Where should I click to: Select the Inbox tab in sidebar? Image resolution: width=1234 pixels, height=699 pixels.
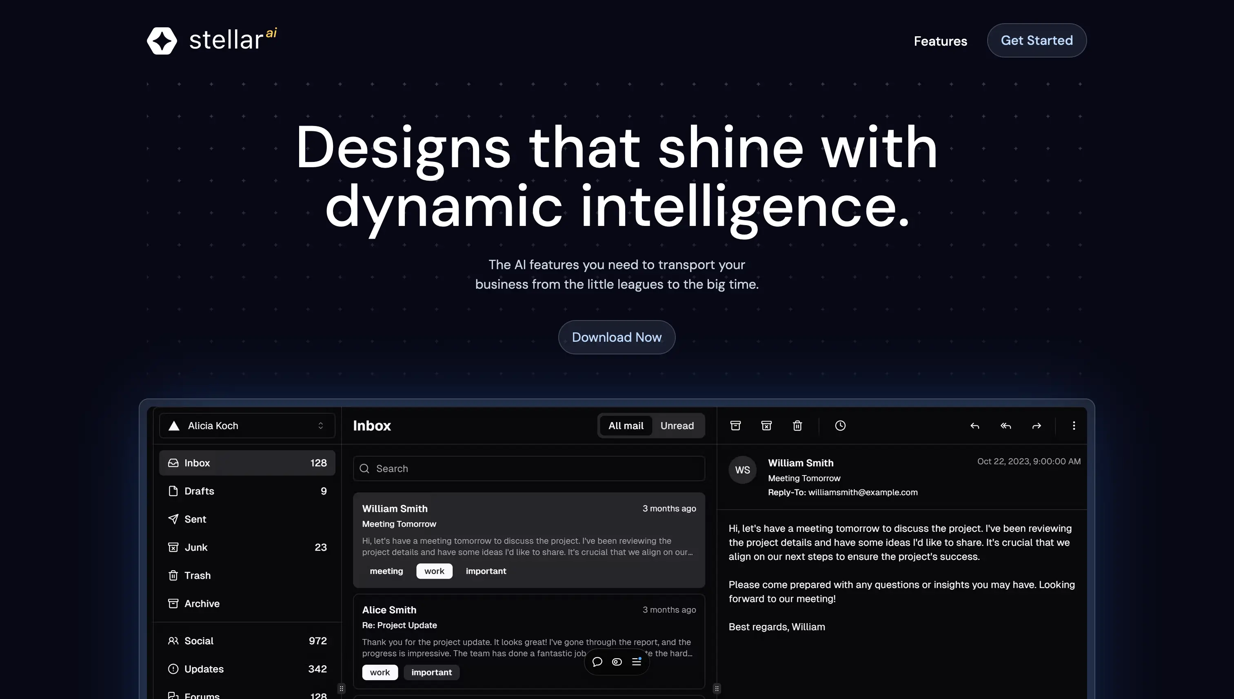coord(246,462)
